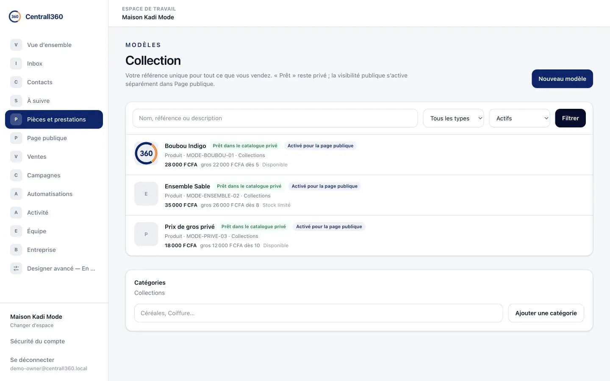Open Contacts using its C icon

(16, 82)
